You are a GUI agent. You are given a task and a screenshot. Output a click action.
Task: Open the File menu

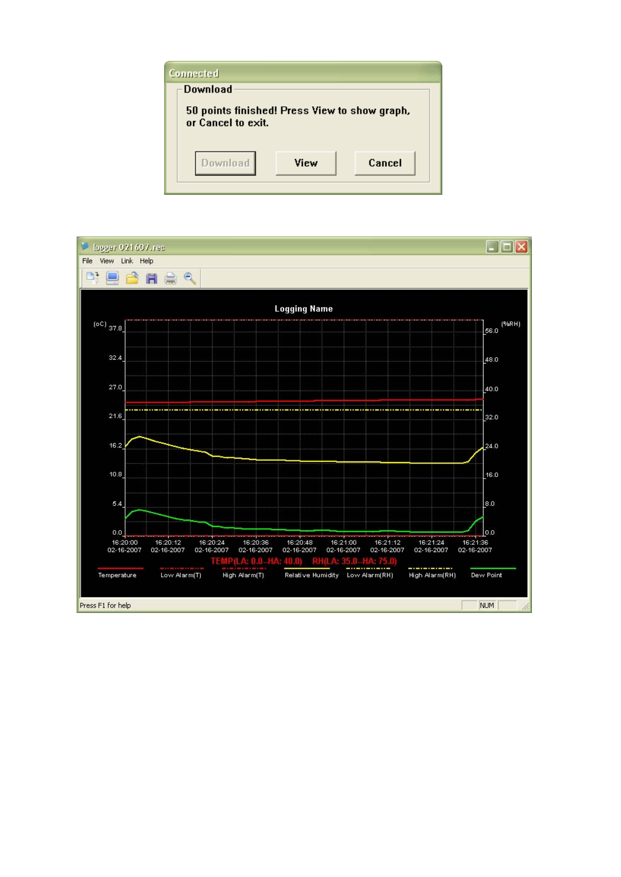click(x=87, y=261)
